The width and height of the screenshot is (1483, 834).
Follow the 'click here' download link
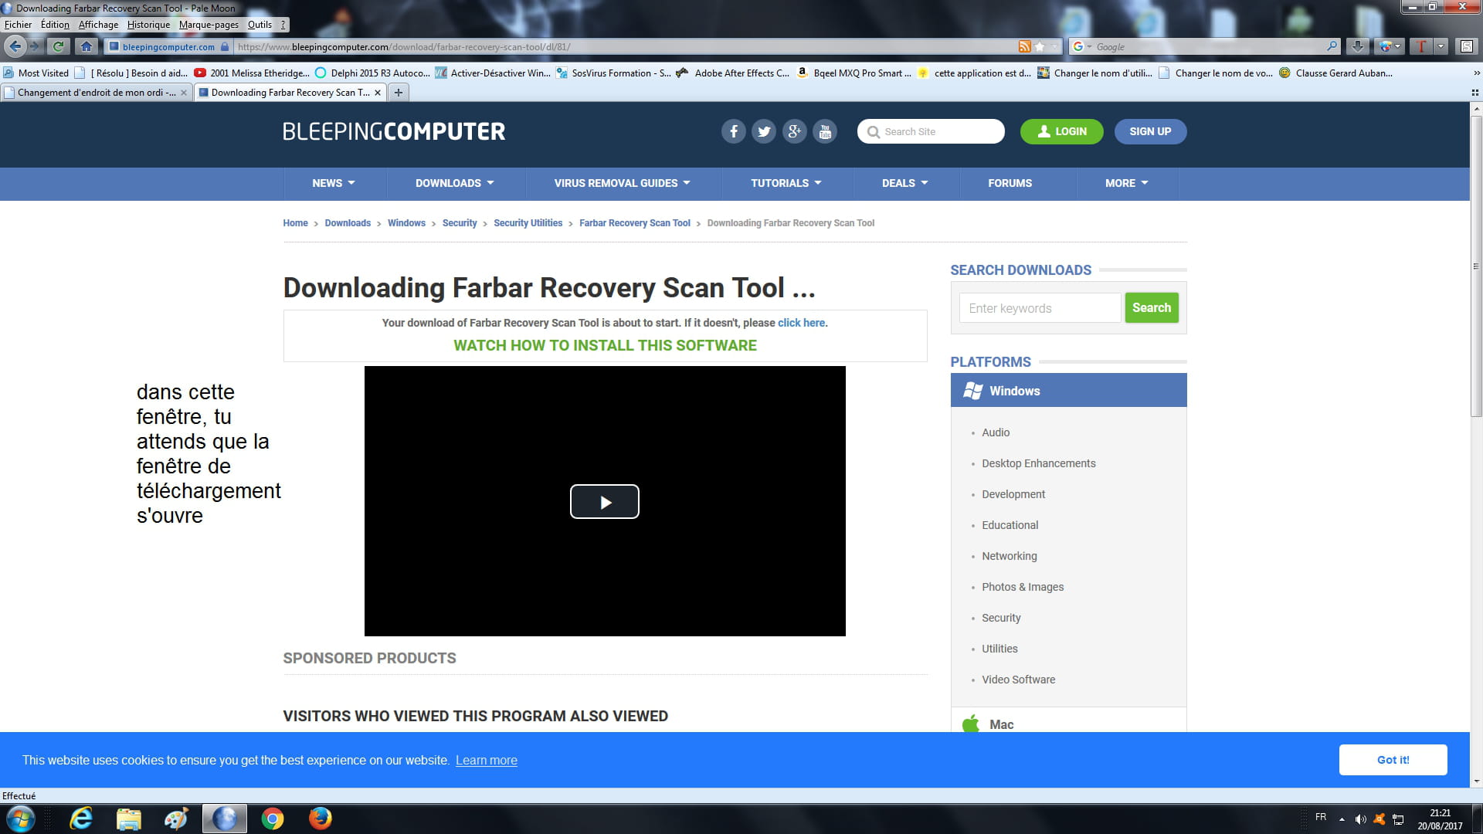[801, 323]
